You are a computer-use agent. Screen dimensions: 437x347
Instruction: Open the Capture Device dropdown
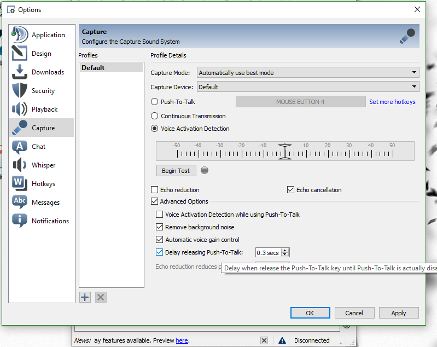308,86
